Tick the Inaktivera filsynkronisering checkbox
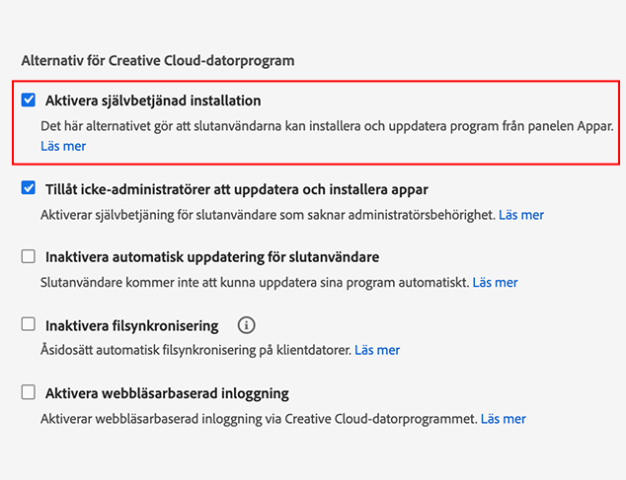The height and width of the screenshot is (480, 626). coord(29,324)
